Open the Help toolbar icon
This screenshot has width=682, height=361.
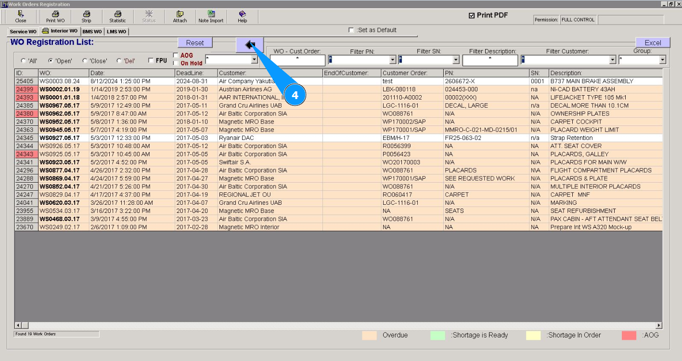point(243,14)
